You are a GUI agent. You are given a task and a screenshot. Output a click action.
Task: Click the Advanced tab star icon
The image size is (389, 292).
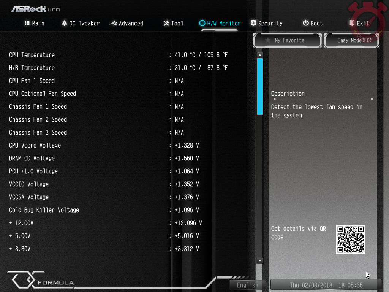coord(114,23)
